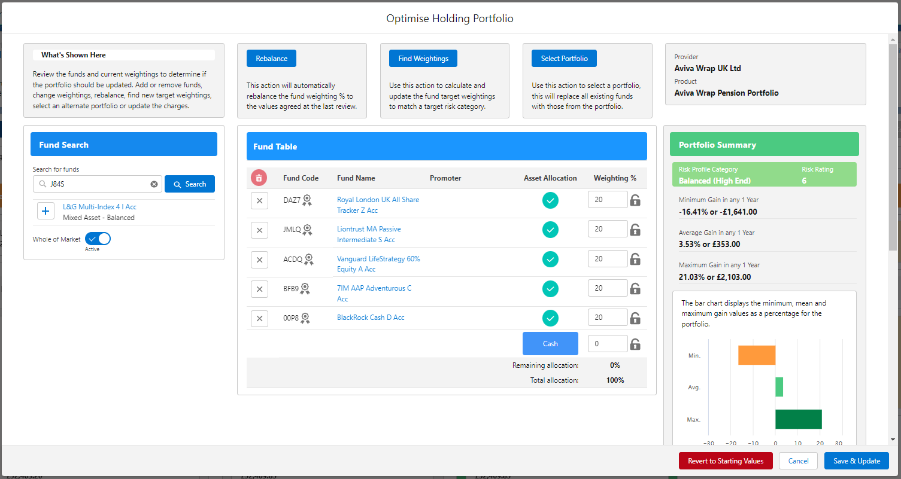Cancel the portfolio optimisation dialog
The image size is (901, 479).
(799, 461)
